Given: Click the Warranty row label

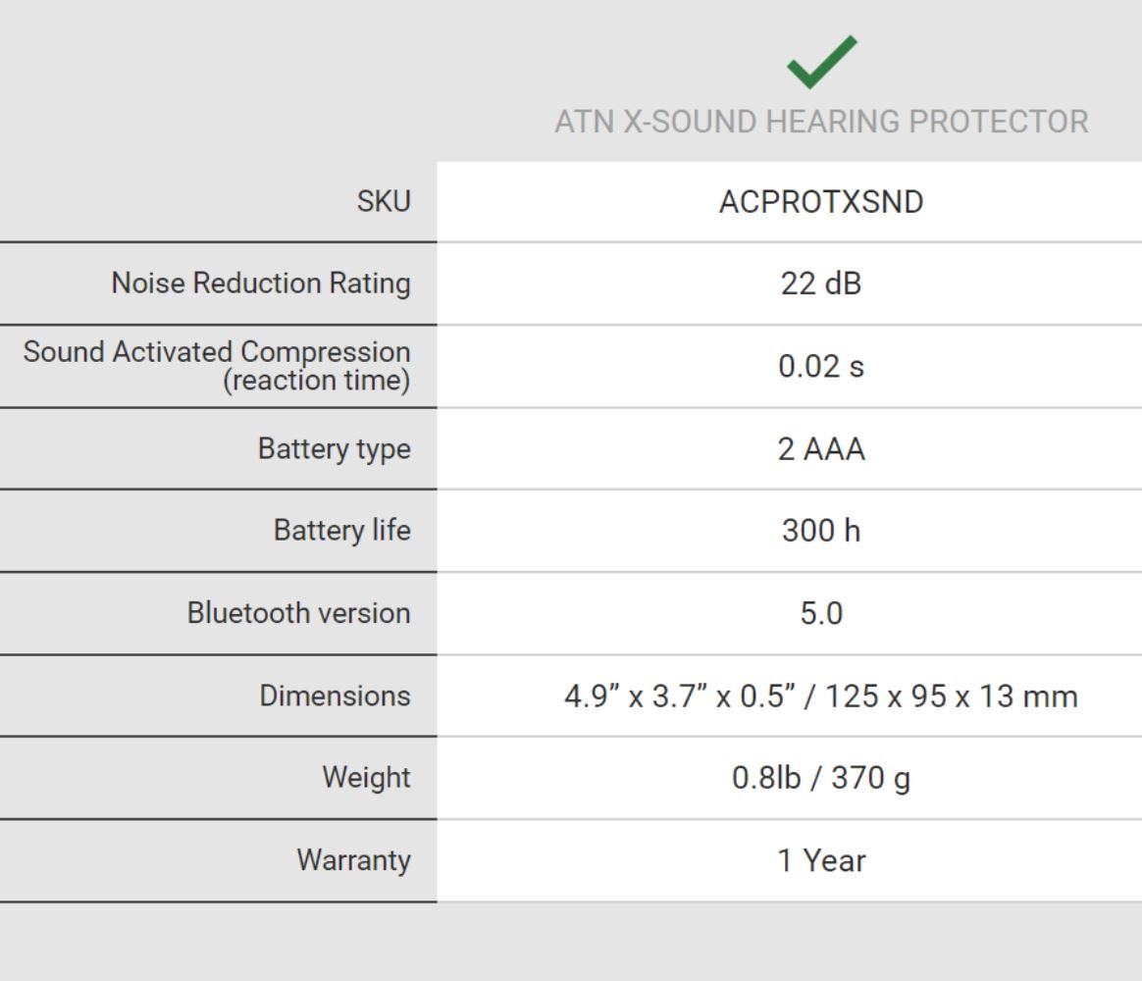Looking at the screenshot, I should point(353,860).
